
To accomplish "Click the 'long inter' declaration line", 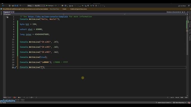I will [35, 34].
